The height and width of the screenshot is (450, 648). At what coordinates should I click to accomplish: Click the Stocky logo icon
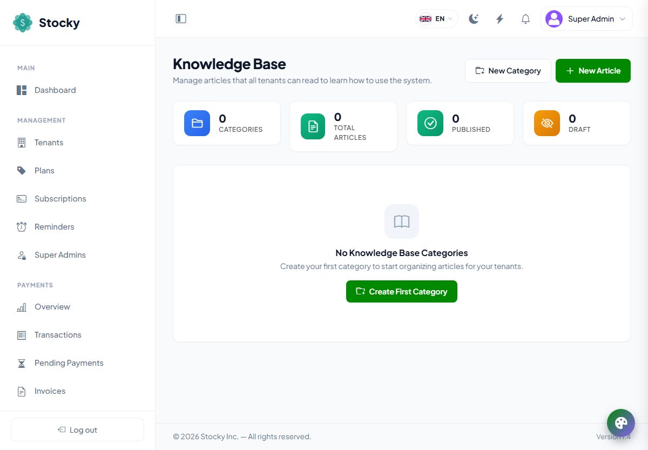[x=23, y=22]
